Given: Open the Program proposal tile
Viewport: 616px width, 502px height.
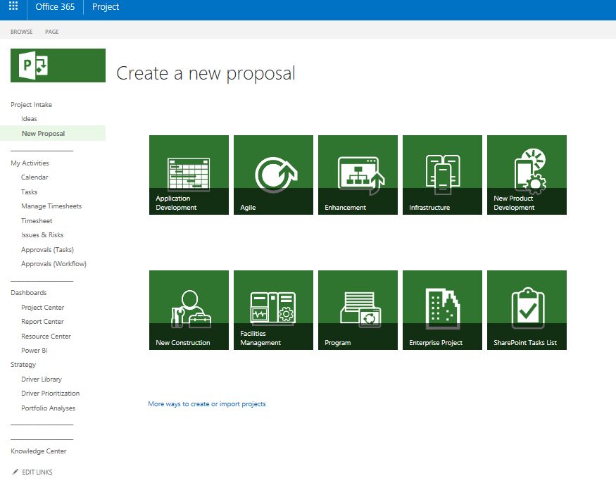Looking at the screenshot, I should tap(358, 310).
